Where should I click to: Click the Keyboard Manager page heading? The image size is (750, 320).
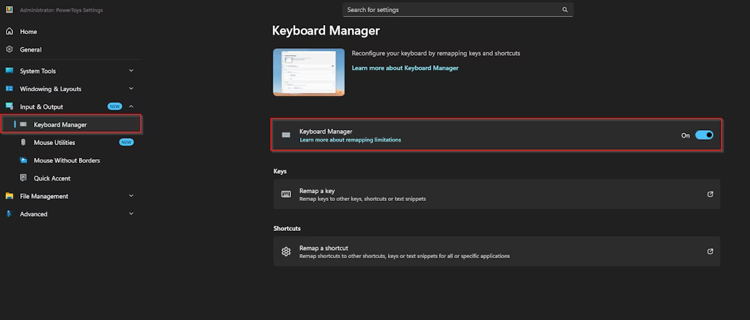click(x=326, y=31)
